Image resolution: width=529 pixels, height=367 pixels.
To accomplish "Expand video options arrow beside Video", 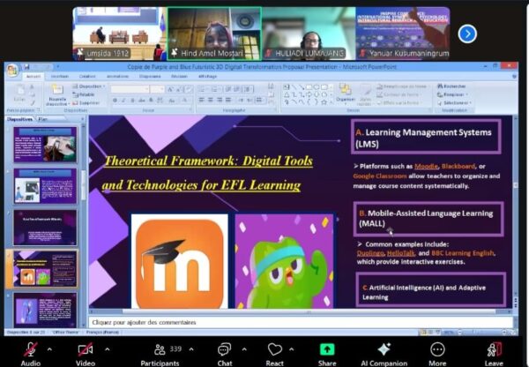I will 107,348.
